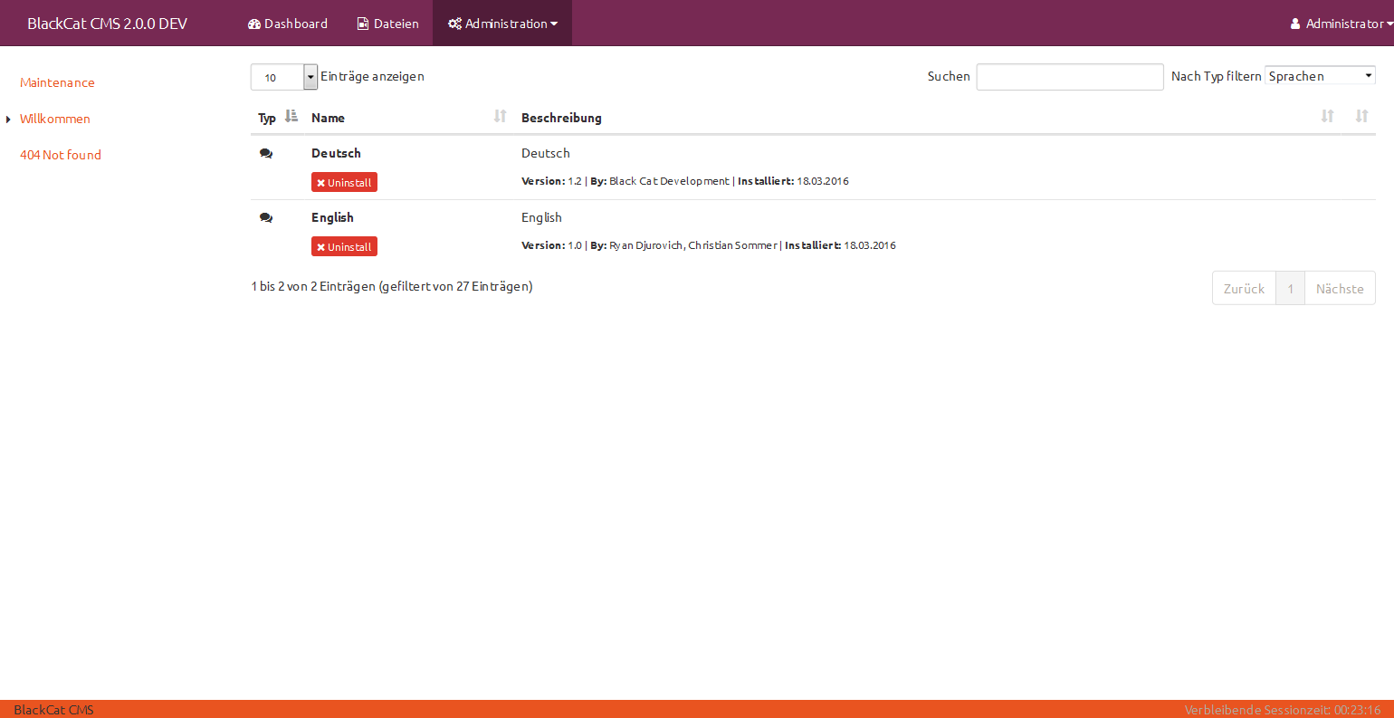Select the Deutsch name cell
Image resolution: width=1394 pixels, height=718 pixels.
point(336,153)
